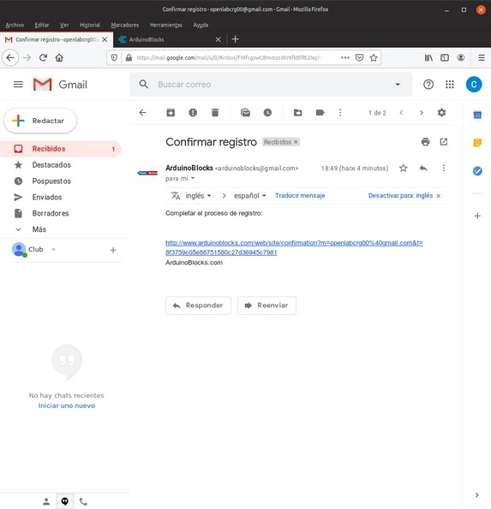
Task: Print the entire conversation
Action: tap(425, 142)
